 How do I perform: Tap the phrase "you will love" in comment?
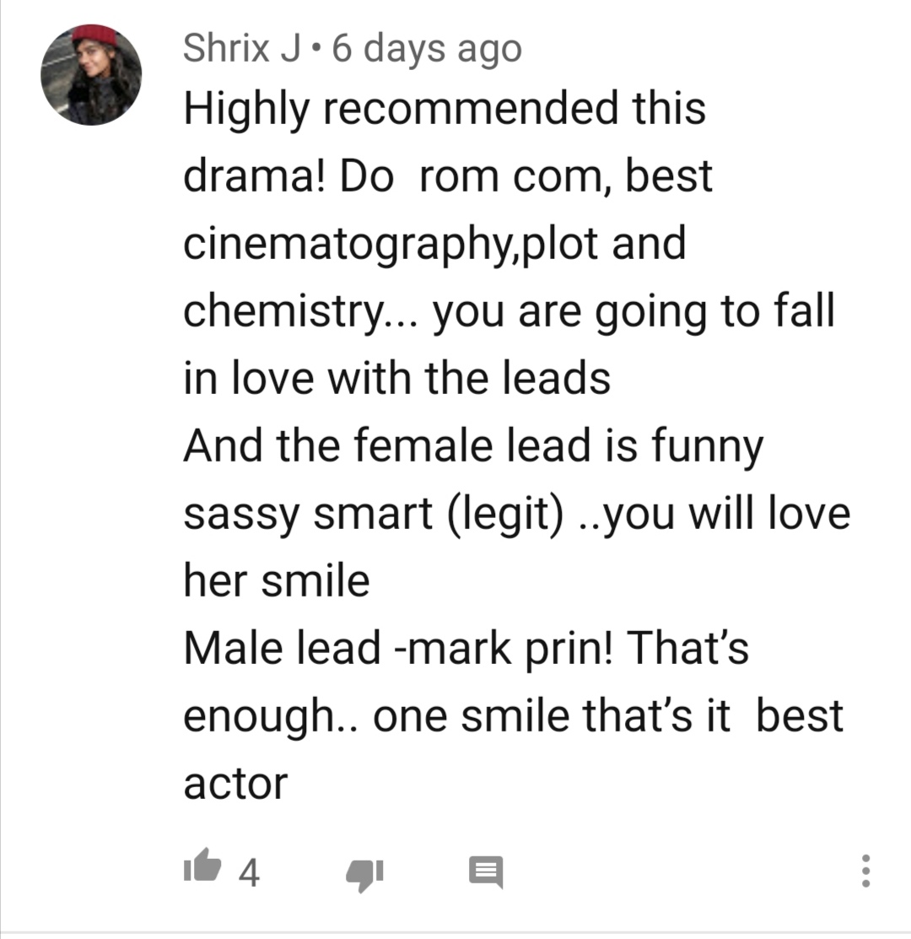[x=726, y=515]
